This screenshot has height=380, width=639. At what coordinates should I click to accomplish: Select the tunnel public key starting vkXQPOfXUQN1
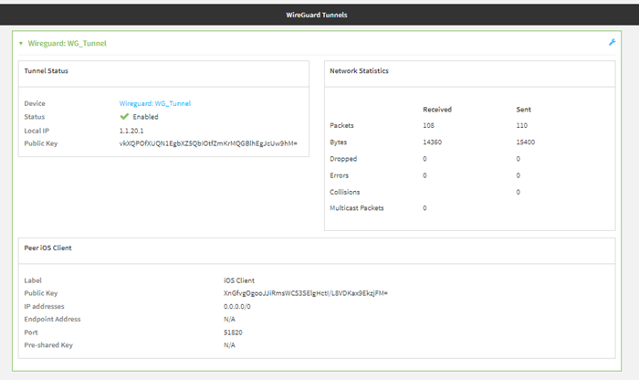[208, 143]
